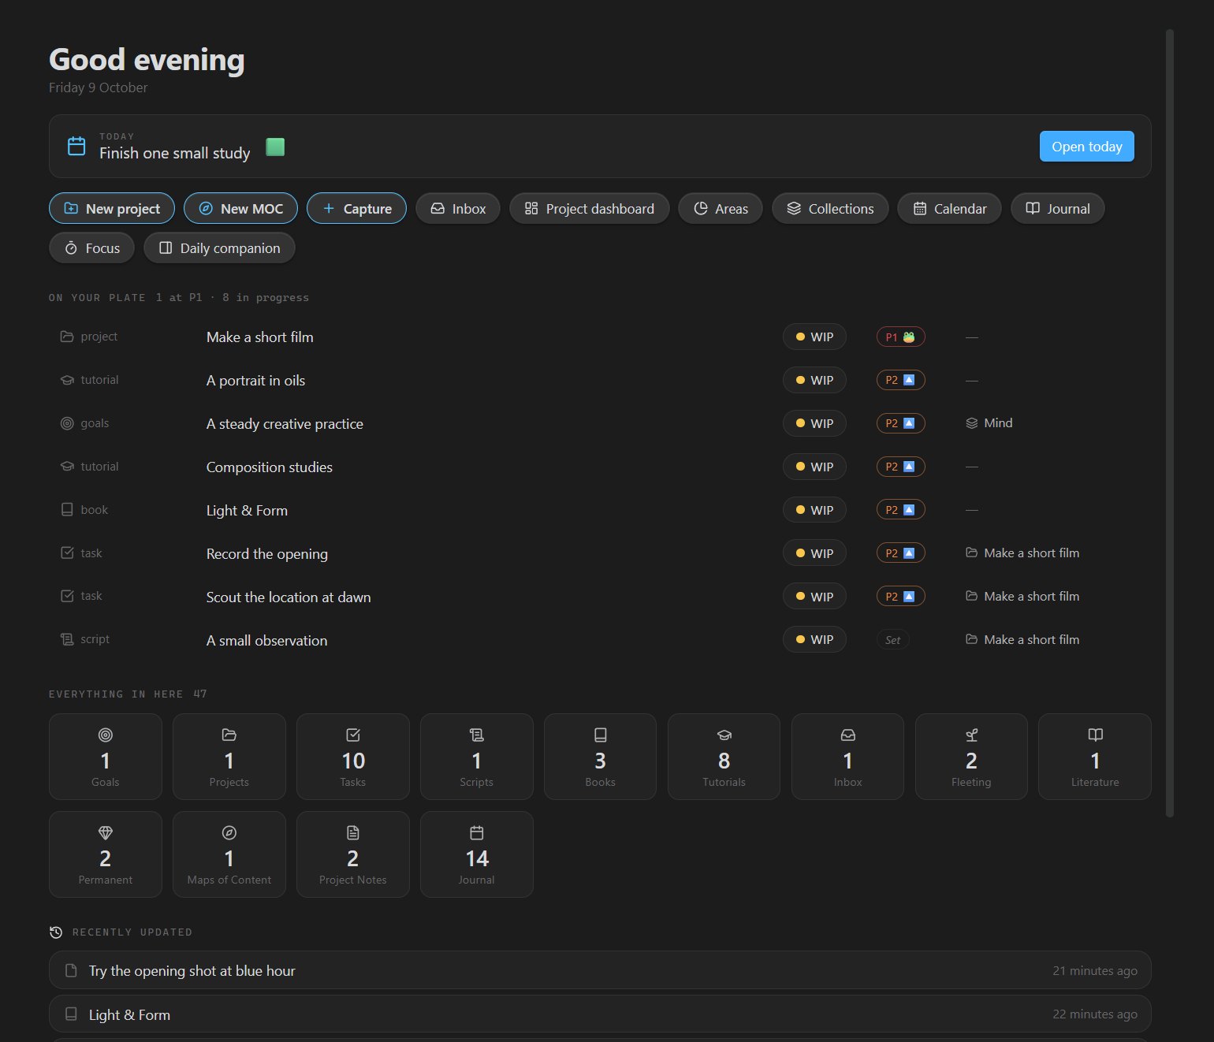1214x1042 pixels.
Task: Open the Maps of Content card
Action: [229, 854]
